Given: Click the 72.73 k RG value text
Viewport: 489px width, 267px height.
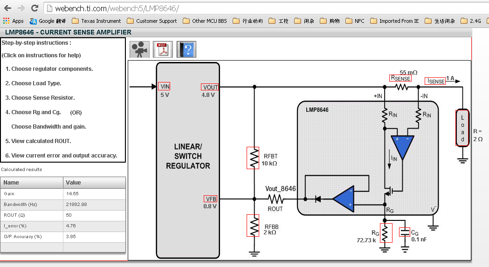Looking at the screenshot, I should pyautogui.click(x=366, y=240).
